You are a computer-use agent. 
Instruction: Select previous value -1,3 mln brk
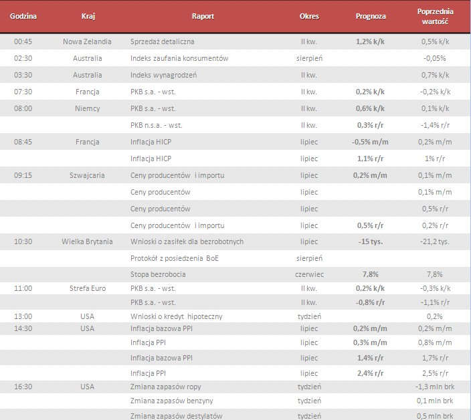pyautogui.click(x=435, y=387)
